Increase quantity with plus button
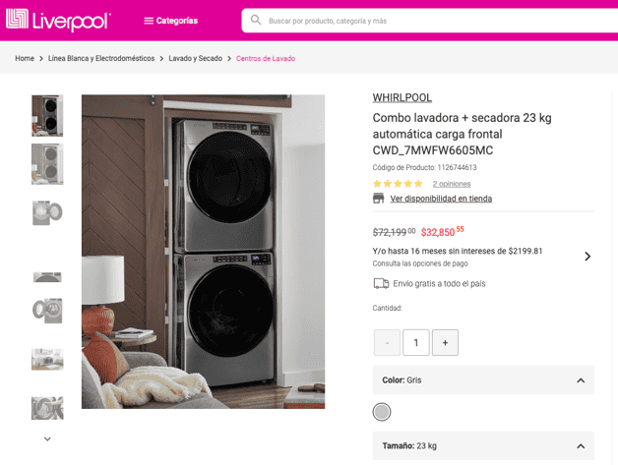618x465 pixels. 445,342
